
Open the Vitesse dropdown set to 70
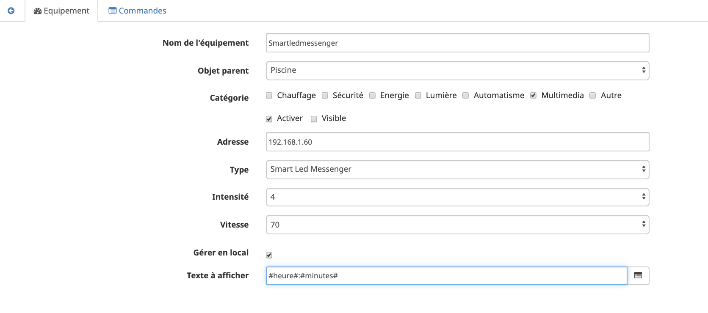457,225
